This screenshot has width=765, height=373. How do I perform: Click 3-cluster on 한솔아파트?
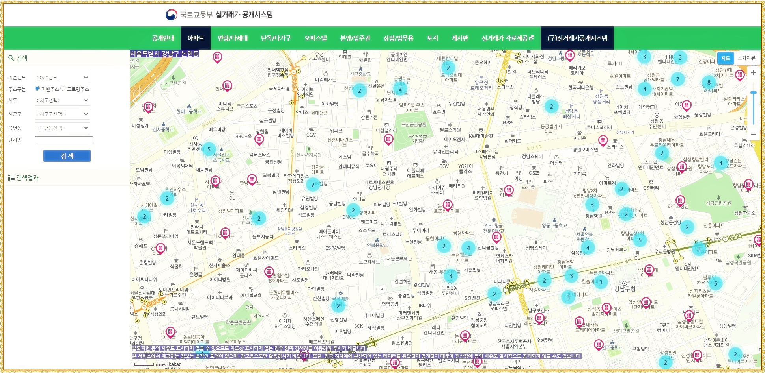coord(601,282)
